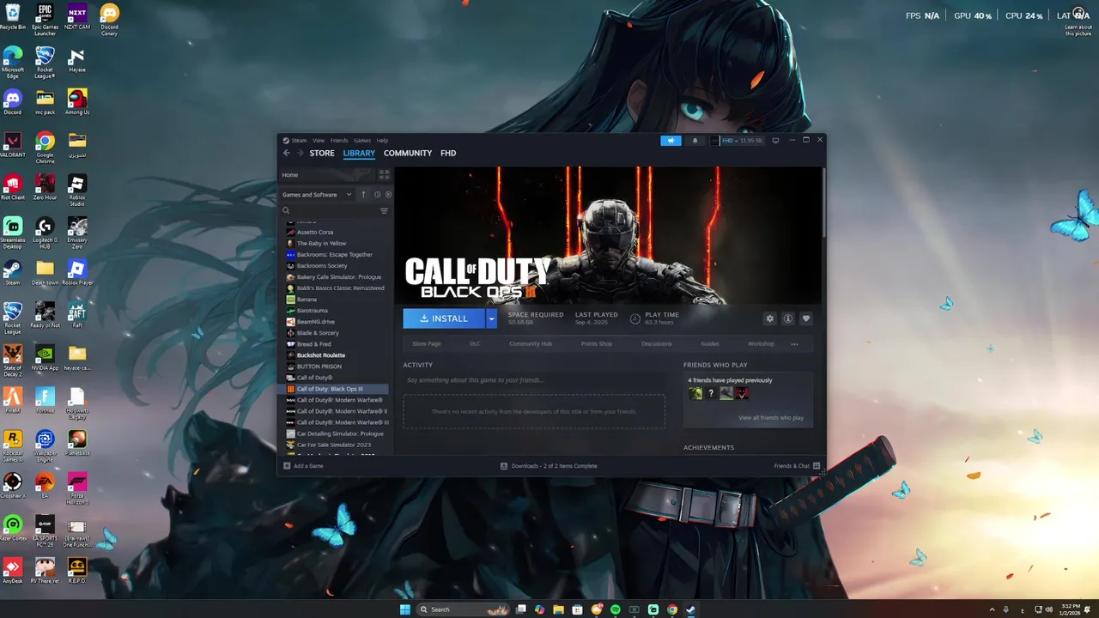
Task: Click activity 'Say something' input box
Action: [x=534, y=380]
